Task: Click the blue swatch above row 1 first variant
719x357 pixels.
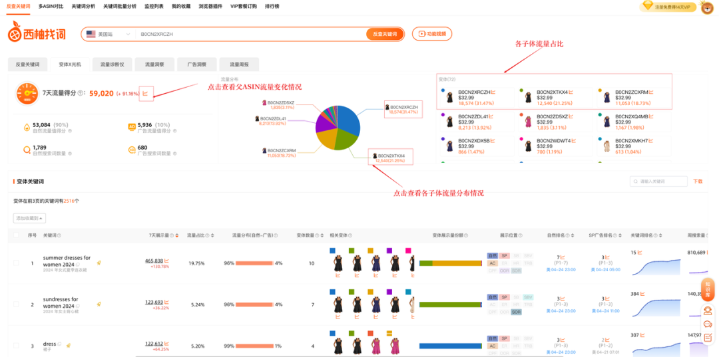Action: pos(332,251)
